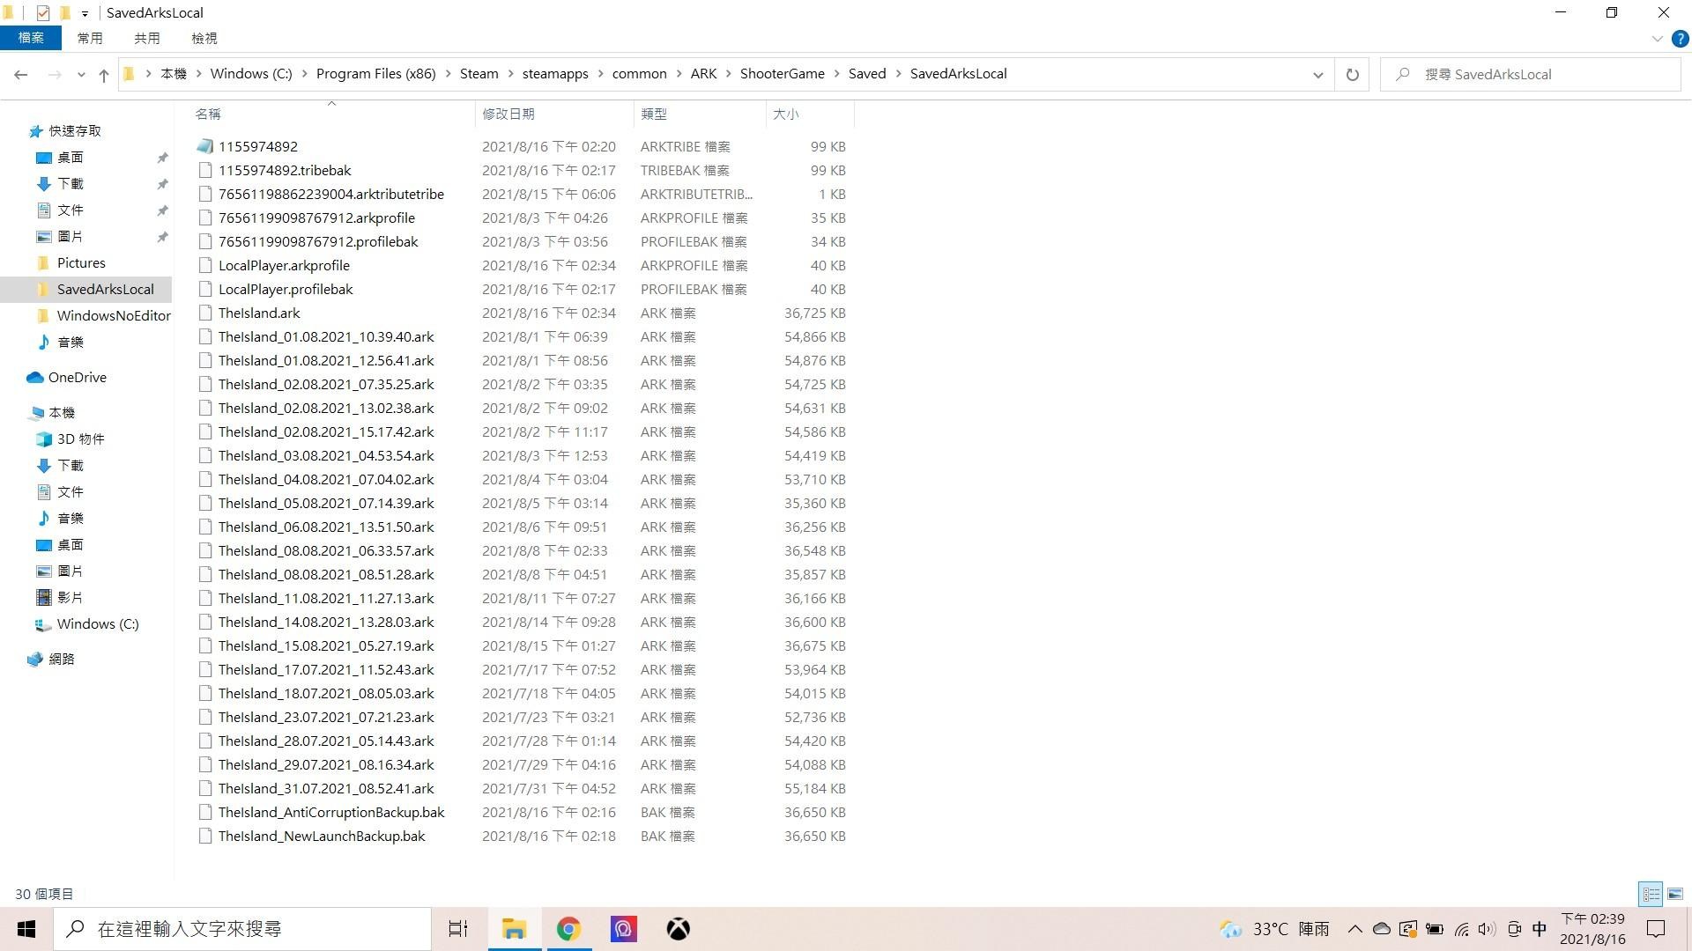Open Explorer help question mark icon

[1680, 39]
